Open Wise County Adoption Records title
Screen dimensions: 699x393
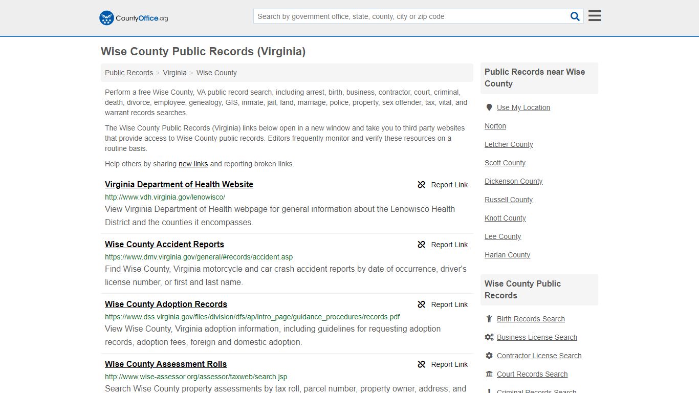click(166, 304)
